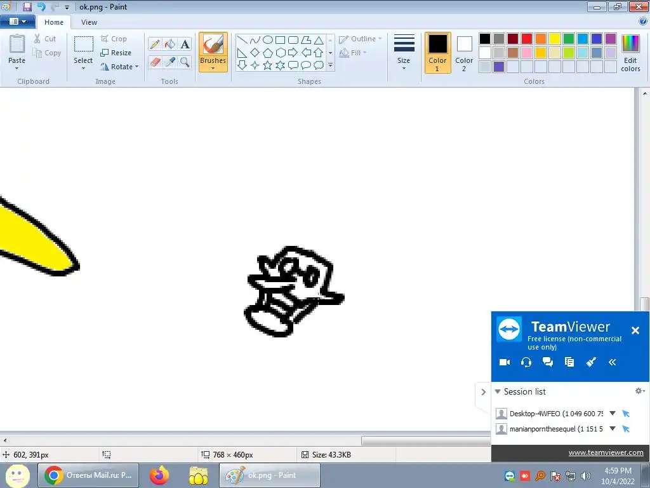
Task: Choose the Right arrow shape
Action: click(293, 53)
